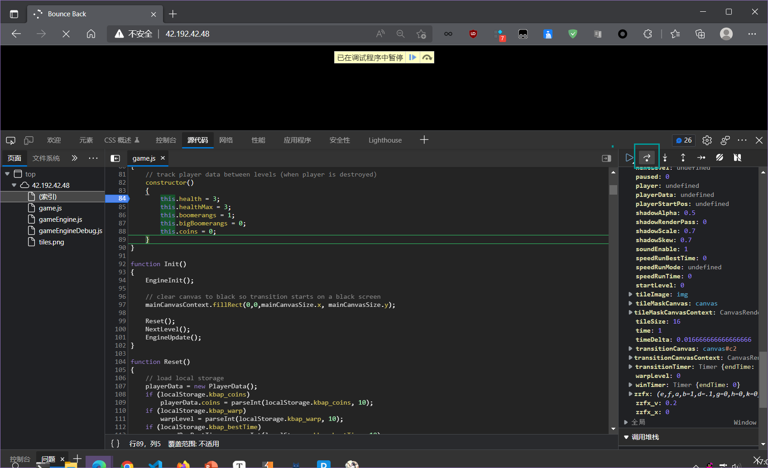Viewport: 768px width, 468px height.
Task: Open the 问题 drawer tab
Action: click(x=48, y=459)
